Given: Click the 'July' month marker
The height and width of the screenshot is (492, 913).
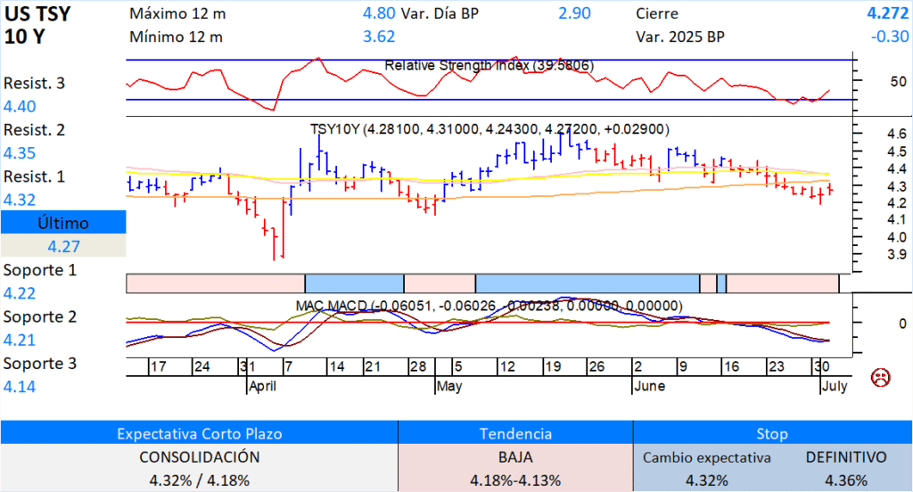Looking at the screenshot, I should tap(835, 386).
